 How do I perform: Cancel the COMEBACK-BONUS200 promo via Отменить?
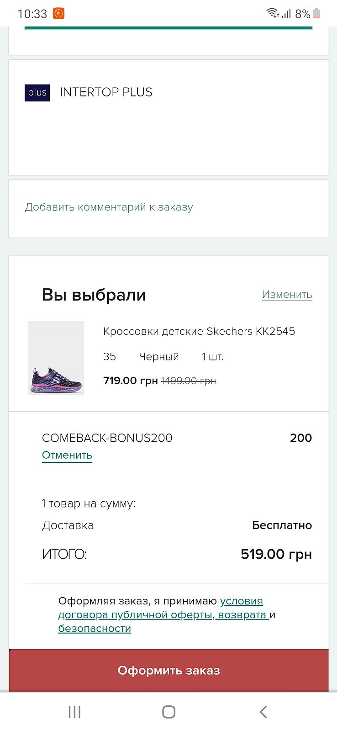(x=67, y=455)
